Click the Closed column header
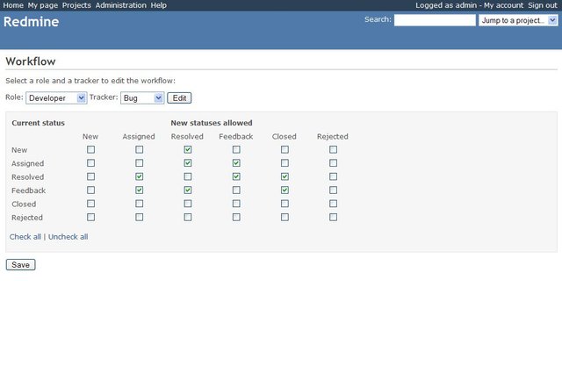562x366 pixels. pos(285,136)
